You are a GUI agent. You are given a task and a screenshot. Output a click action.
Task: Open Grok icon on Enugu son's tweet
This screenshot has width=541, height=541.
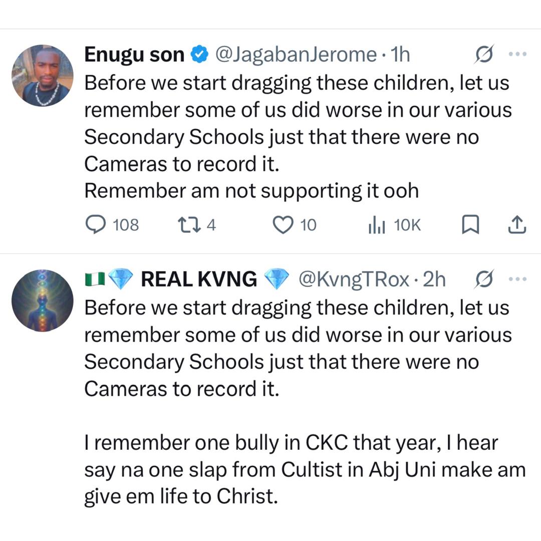pyautogui.click(x=485, y=55)
